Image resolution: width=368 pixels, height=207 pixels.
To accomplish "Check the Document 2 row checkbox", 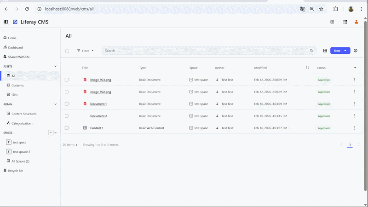I will [x=67, y=116].
